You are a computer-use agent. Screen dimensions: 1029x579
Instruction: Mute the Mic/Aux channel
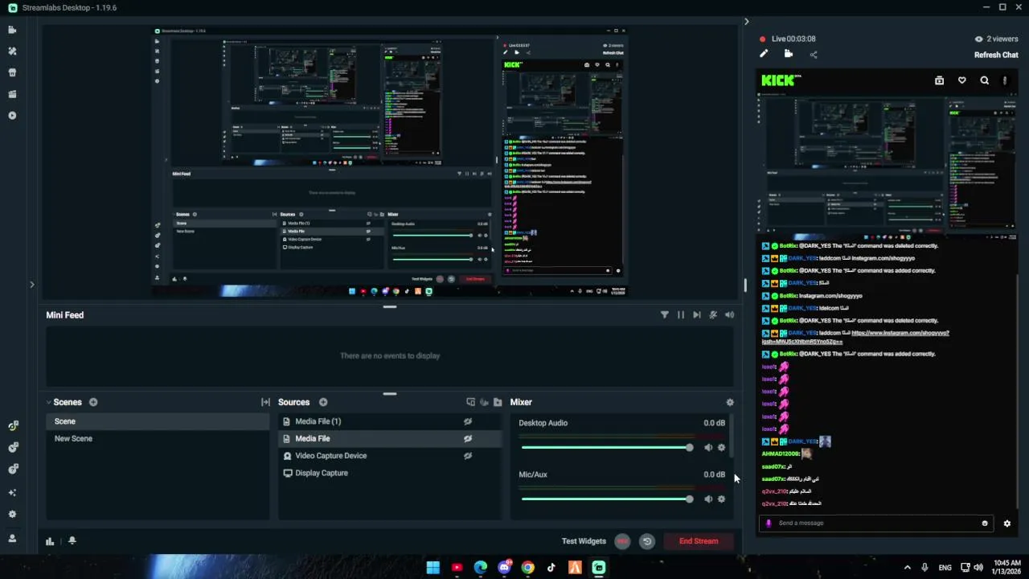pos(708,499)
